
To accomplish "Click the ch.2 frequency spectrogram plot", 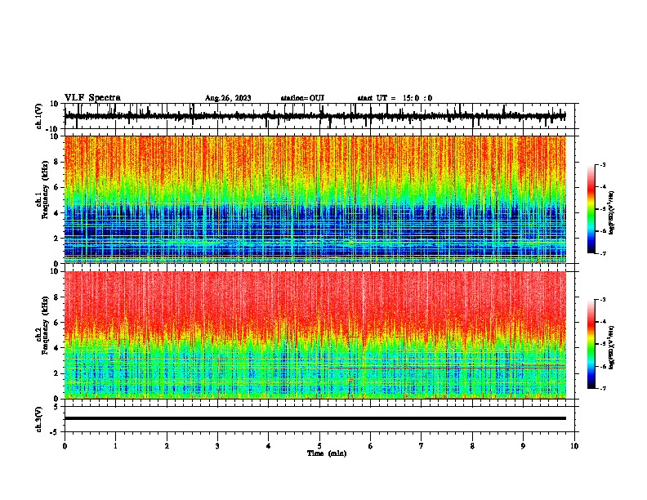I will [x=315, y=335].
